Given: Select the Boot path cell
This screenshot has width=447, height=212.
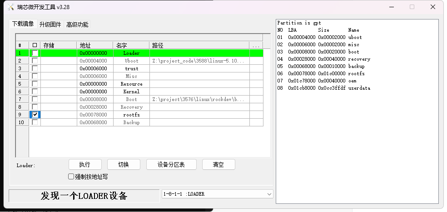Looking at the screenshot, I should [x=199, y=99].
